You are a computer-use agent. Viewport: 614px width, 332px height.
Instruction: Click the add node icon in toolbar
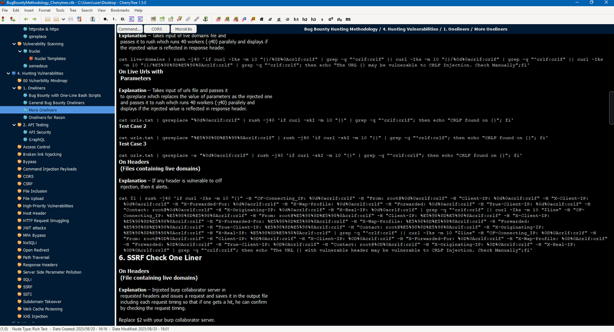coord(4,19)
